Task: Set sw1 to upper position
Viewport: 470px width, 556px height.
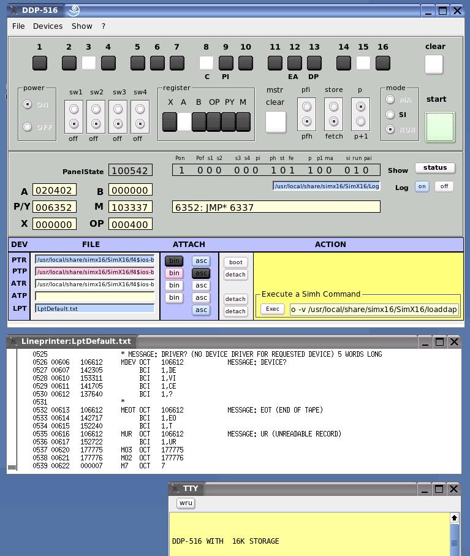Action: (x=74, y=109)
